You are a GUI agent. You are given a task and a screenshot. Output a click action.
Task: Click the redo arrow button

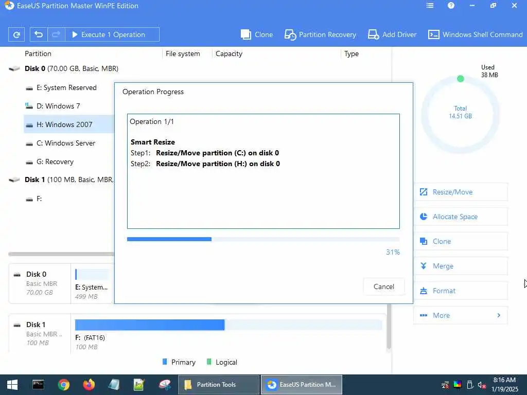(56, 34)
